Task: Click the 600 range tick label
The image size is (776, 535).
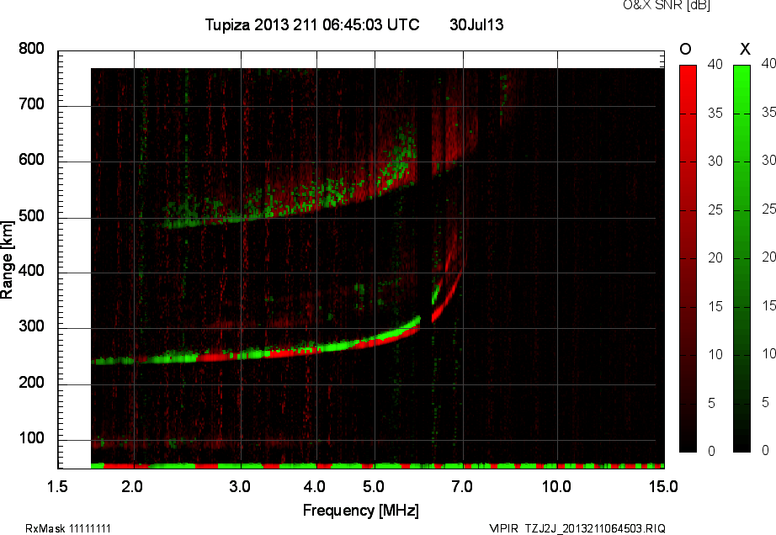Action: coord(31,160)
